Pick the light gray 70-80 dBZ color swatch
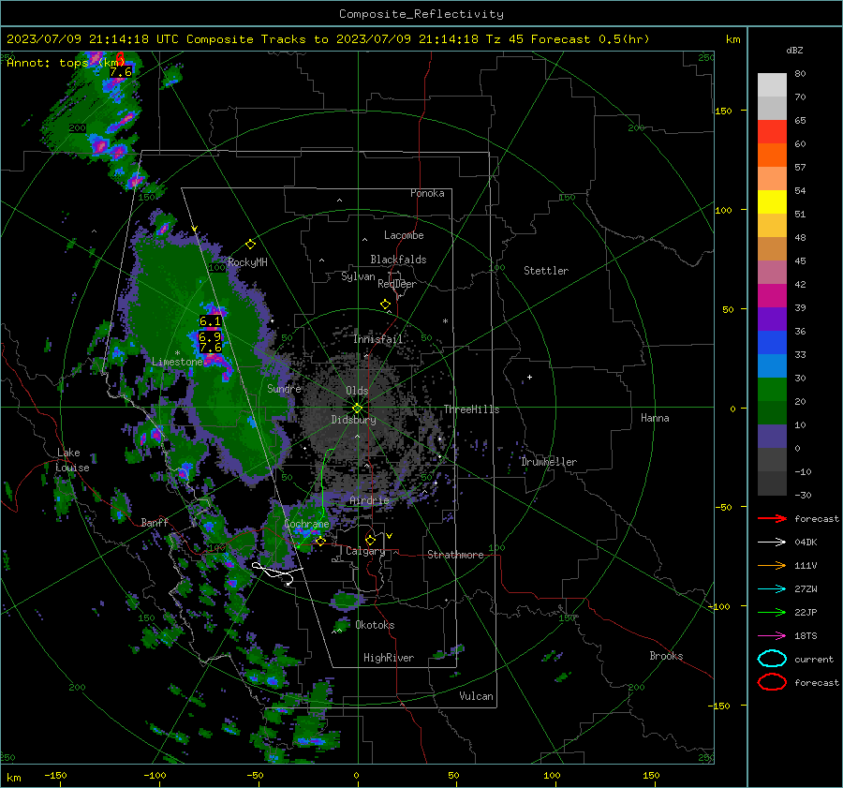Viewport: 843px width, 788px height. click(x=772, y=84)
